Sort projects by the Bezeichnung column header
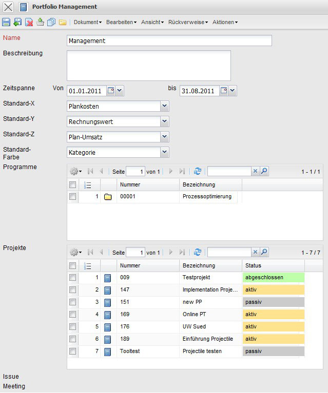 point(199,265)
